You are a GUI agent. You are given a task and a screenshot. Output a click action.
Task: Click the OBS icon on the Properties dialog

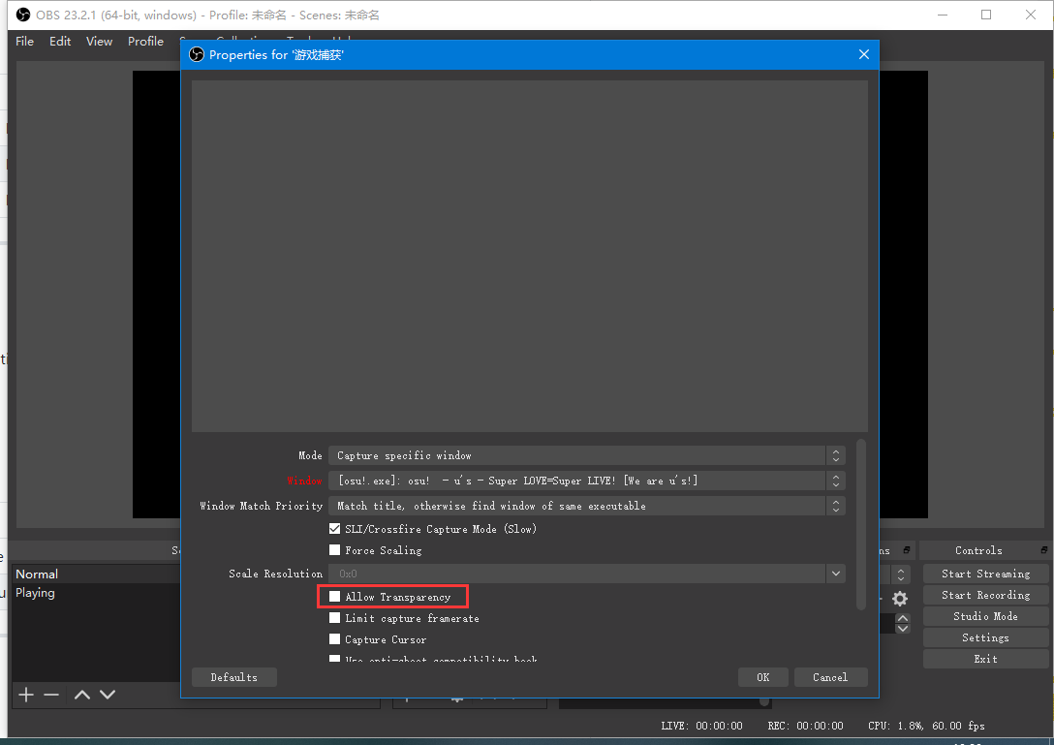point(196,54)
